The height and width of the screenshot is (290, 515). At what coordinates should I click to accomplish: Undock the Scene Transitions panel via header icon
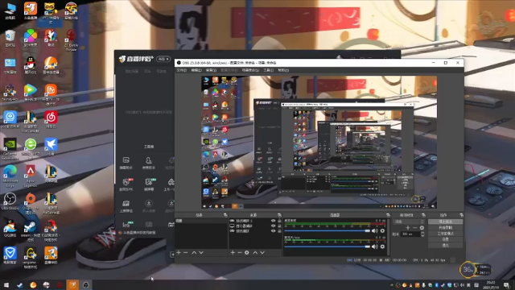pyautogui.click(x=423, y=215)
